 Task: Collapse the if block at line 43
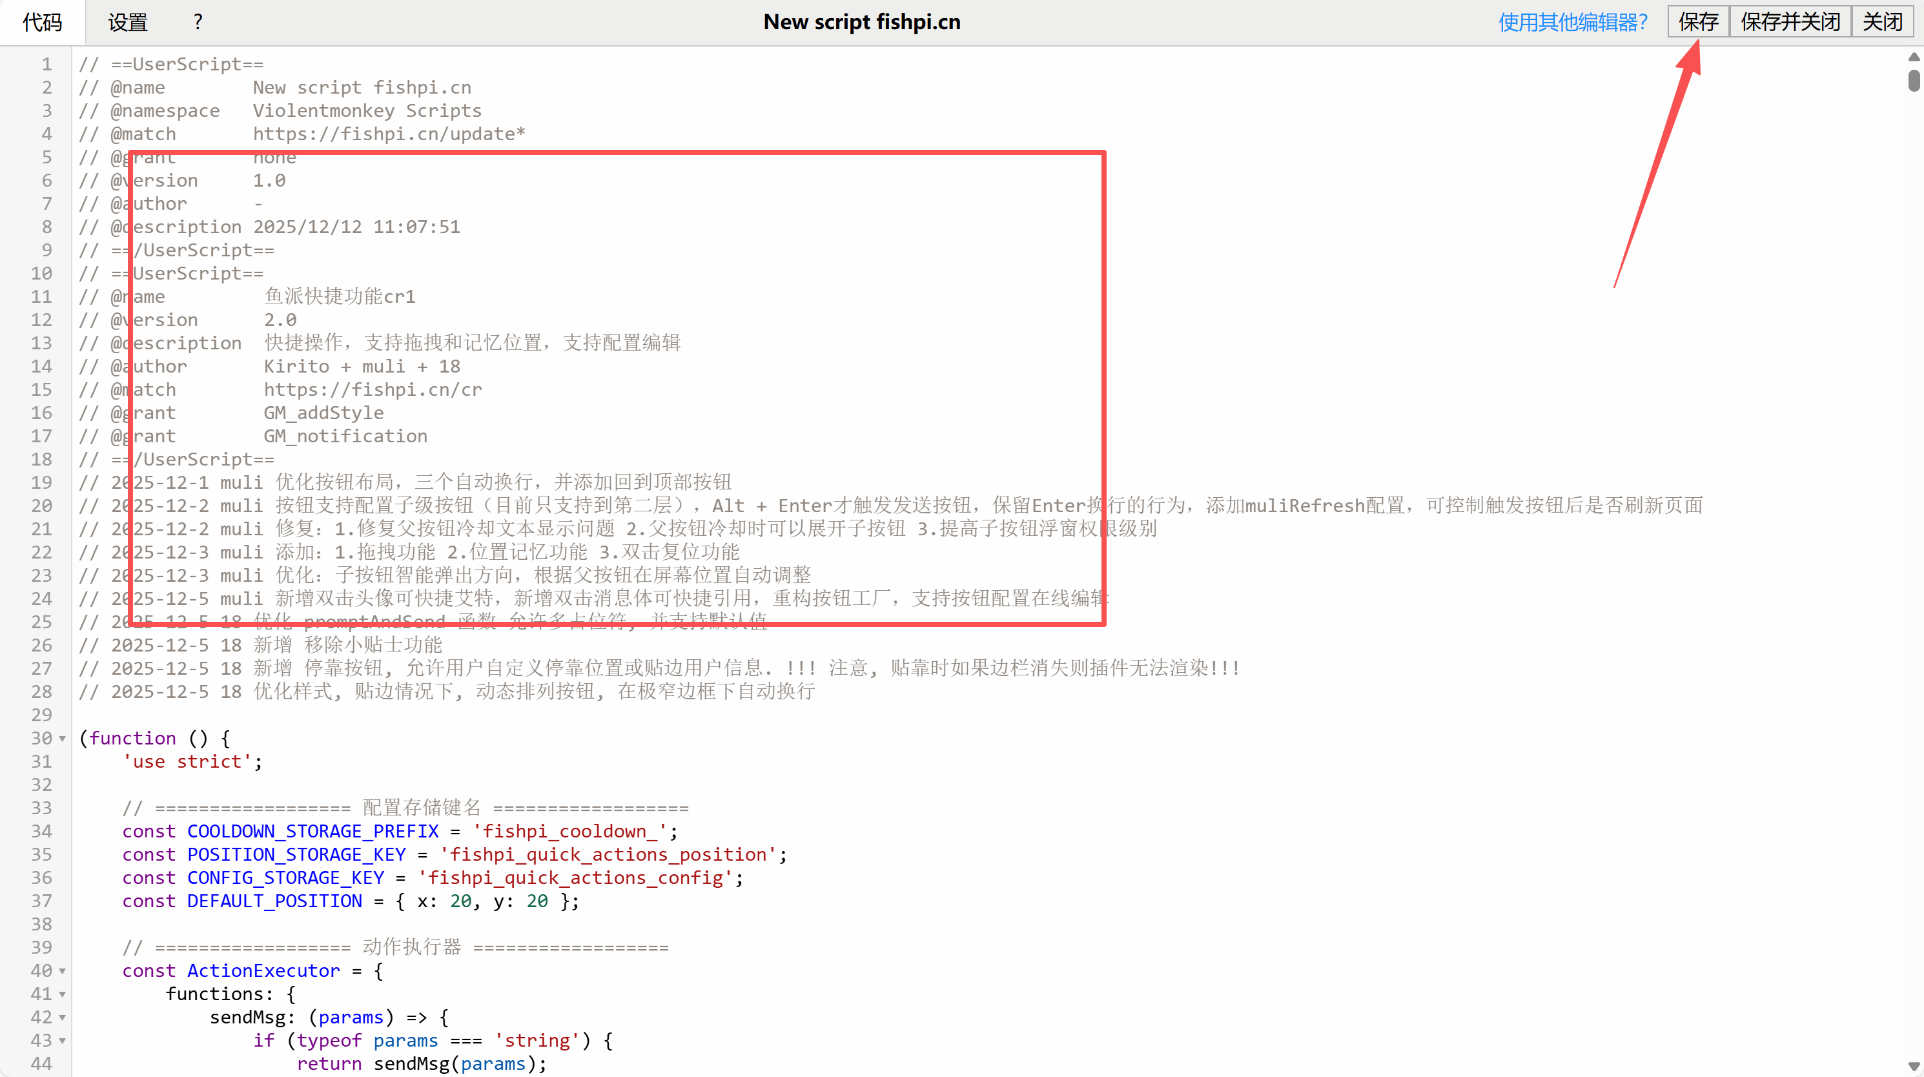(63, 1040)
